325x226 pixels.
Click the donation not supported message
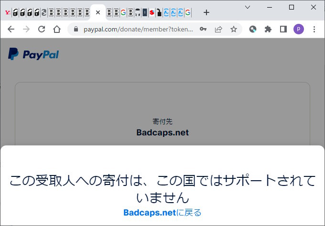pyautogui.click(x=162, y=189)
